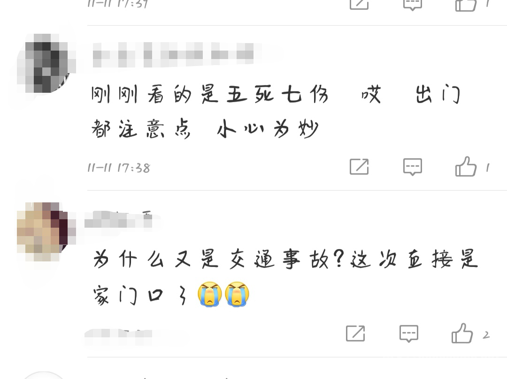Reply to the 交通事故 comment

click(x=409, y=334)
